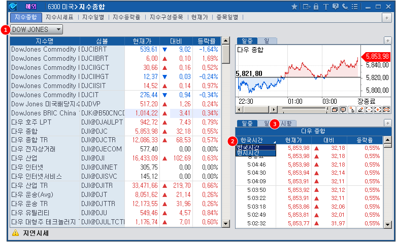Select the 다우 종합 row in index list
This screenshot has width=396, height=242.
[x=115, y=131]
